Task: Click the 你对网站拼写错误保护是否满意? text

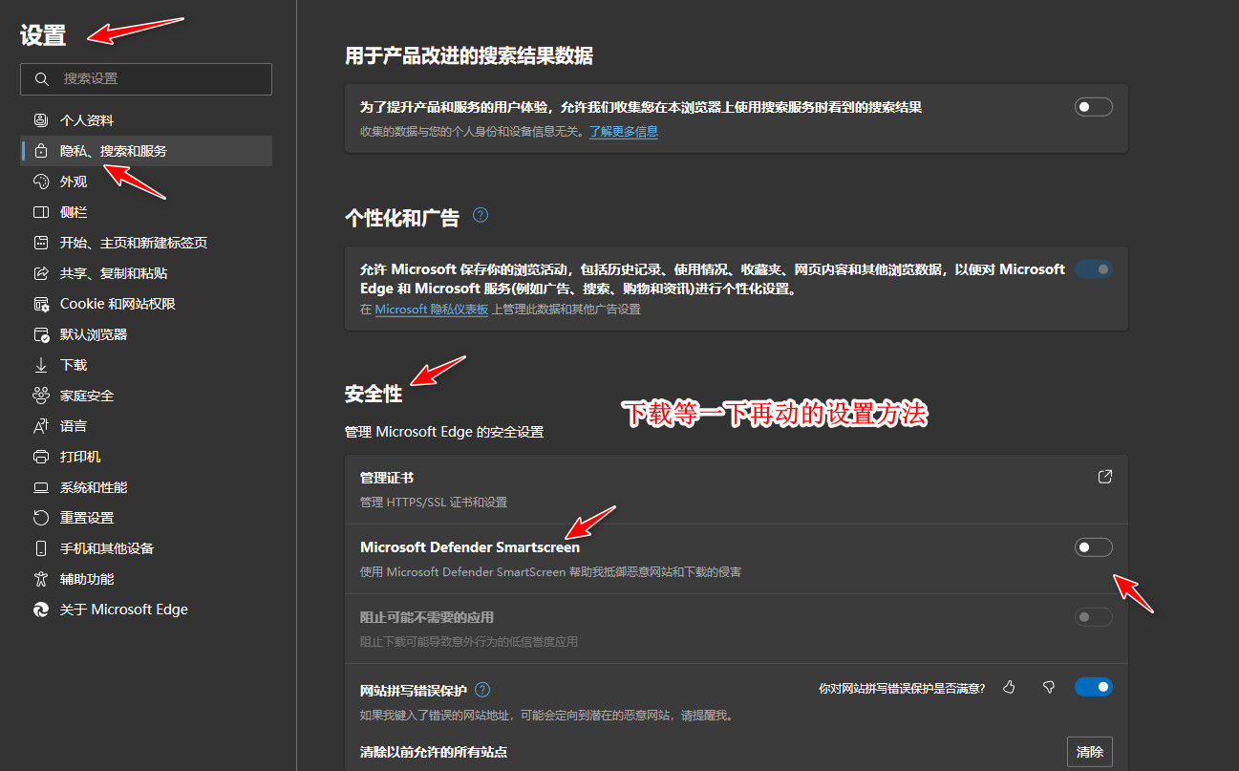Action: click(x=903, y=688)
